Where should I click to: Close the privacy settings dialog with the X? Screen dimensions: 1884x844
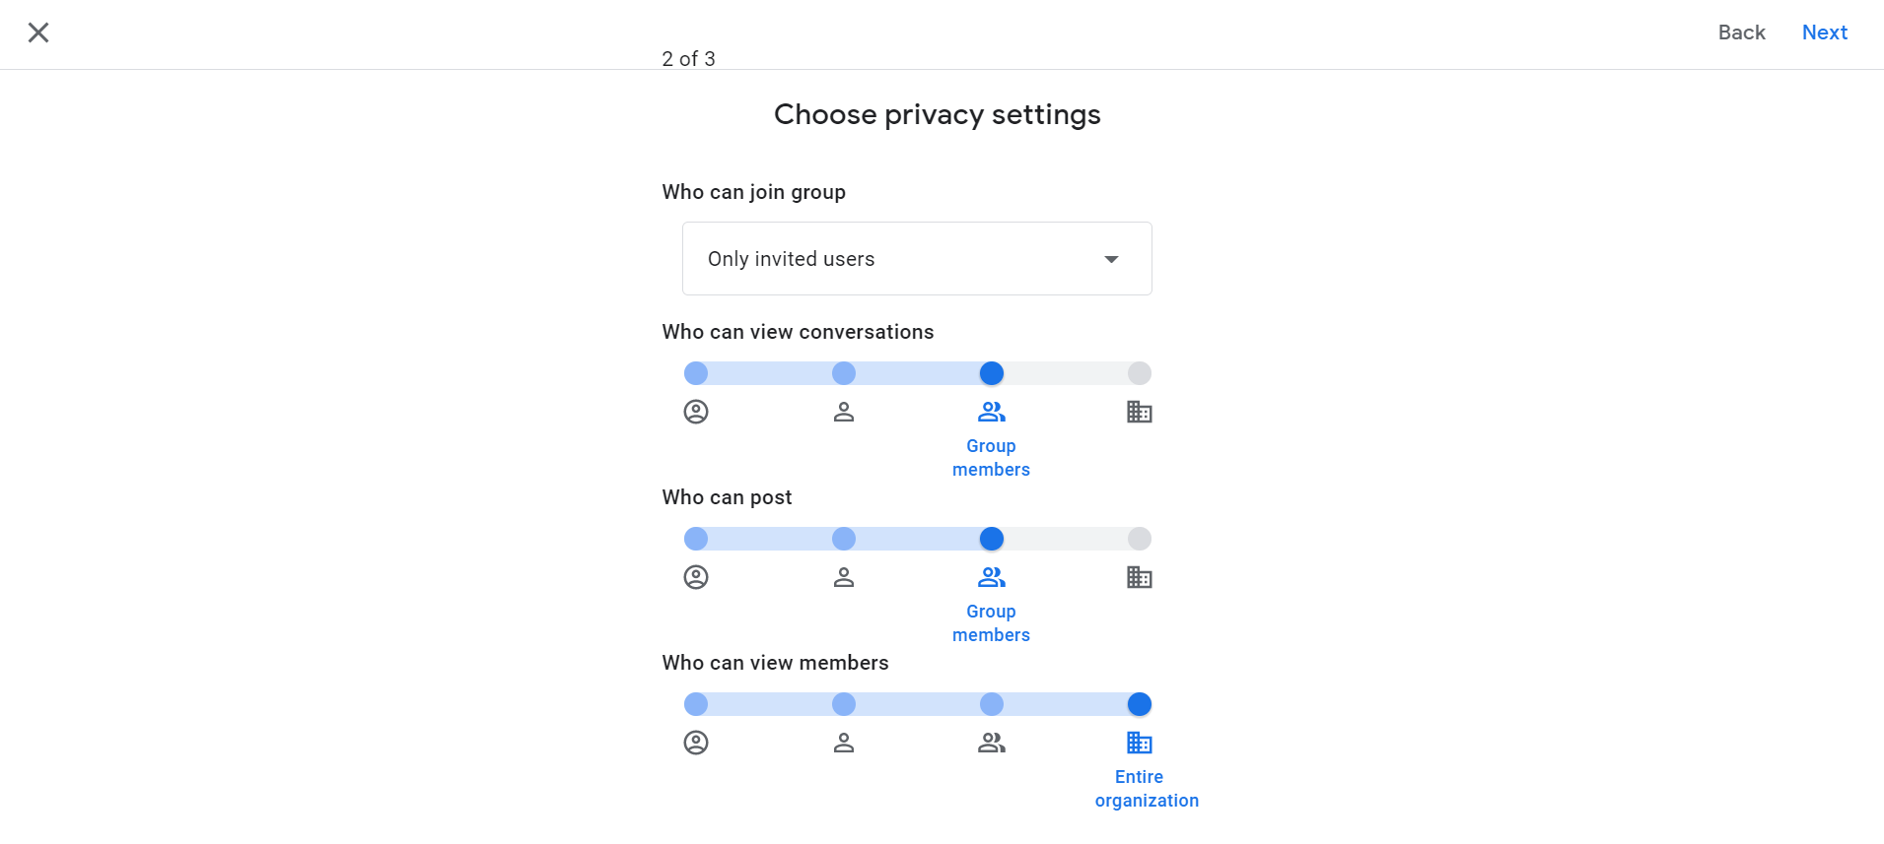[x=38, y=32]
